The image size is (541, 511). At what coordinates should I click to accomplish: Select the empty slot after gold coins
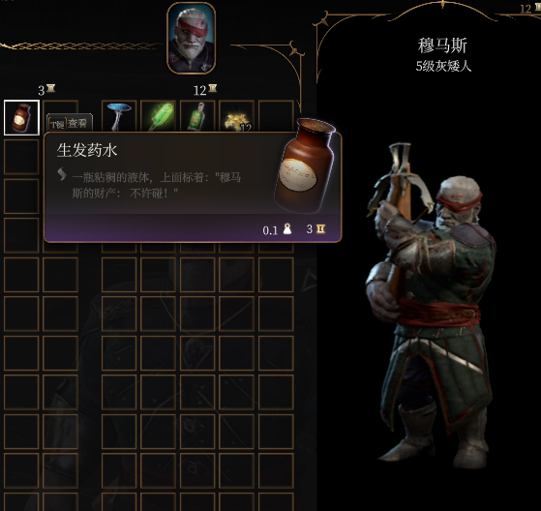tap(276, 116)
